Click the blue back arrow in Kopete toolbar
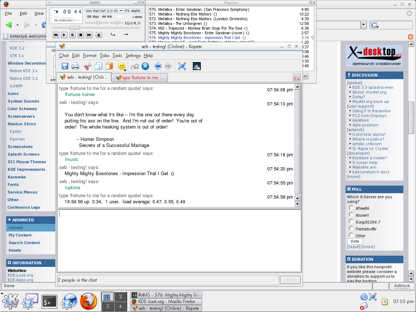The width and height of the screenshot is (416, 312). click(157, 66)
